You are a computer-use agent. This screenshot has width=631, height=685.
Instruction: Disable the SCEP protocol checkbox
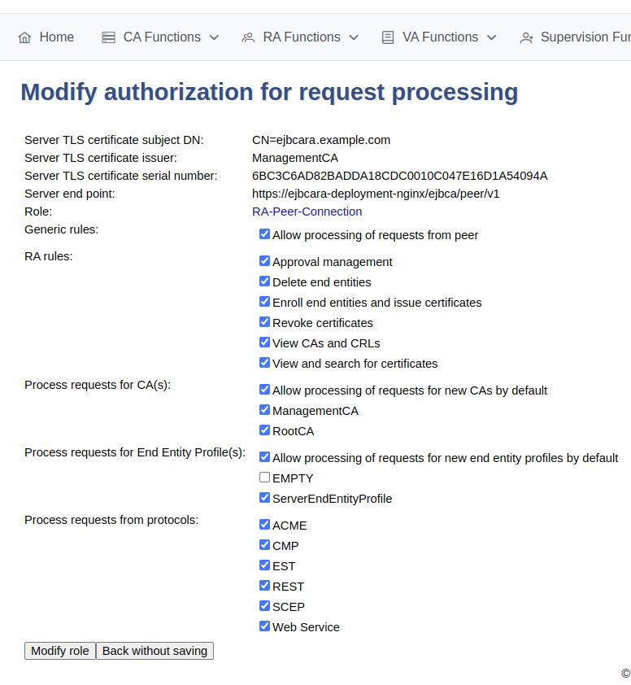pos(264,606)
